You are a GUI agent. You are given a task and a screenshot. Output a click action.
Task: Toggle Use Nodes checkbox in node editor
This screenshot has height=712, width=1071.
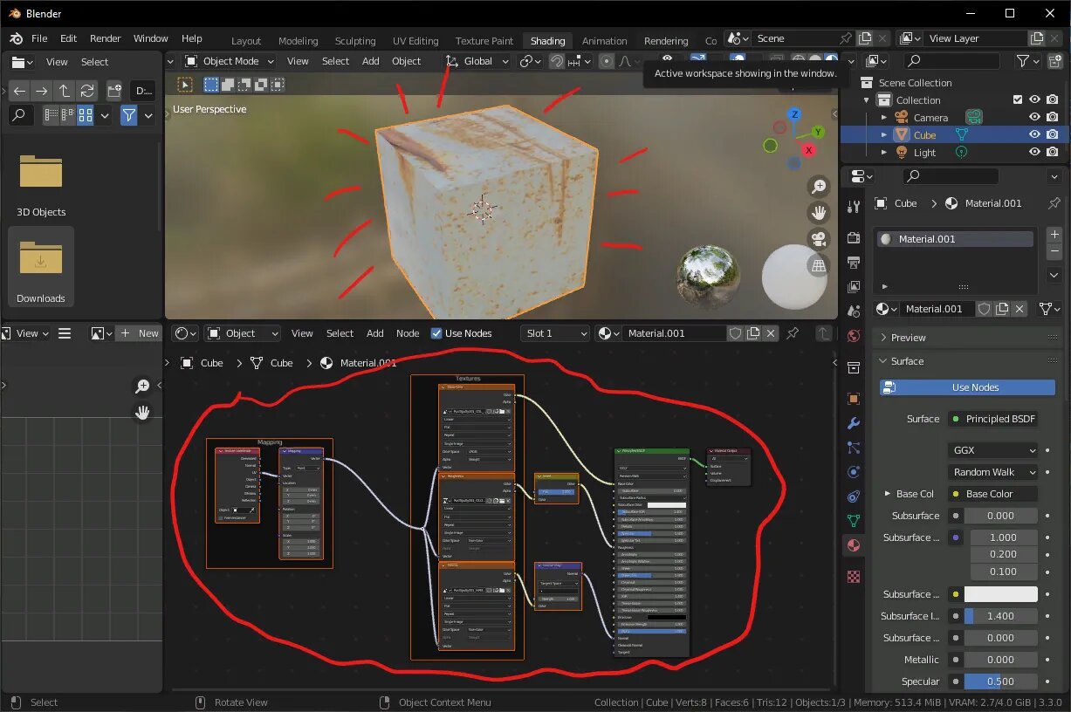[x=437, y=333]
